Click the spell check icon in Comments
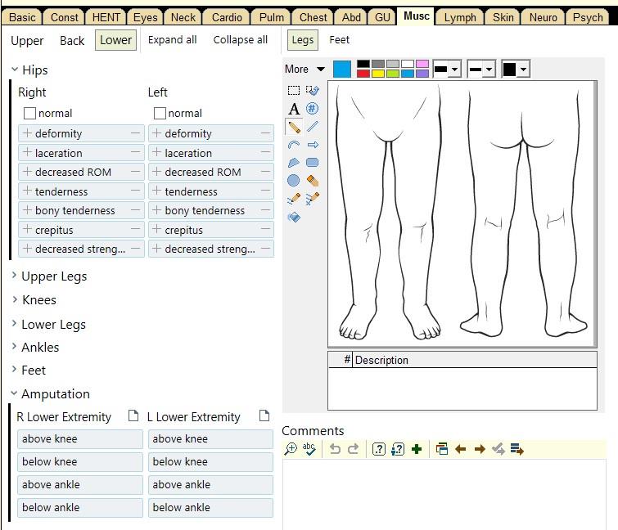This screenshot has width=618, height=530. click(x=309, y=448)
